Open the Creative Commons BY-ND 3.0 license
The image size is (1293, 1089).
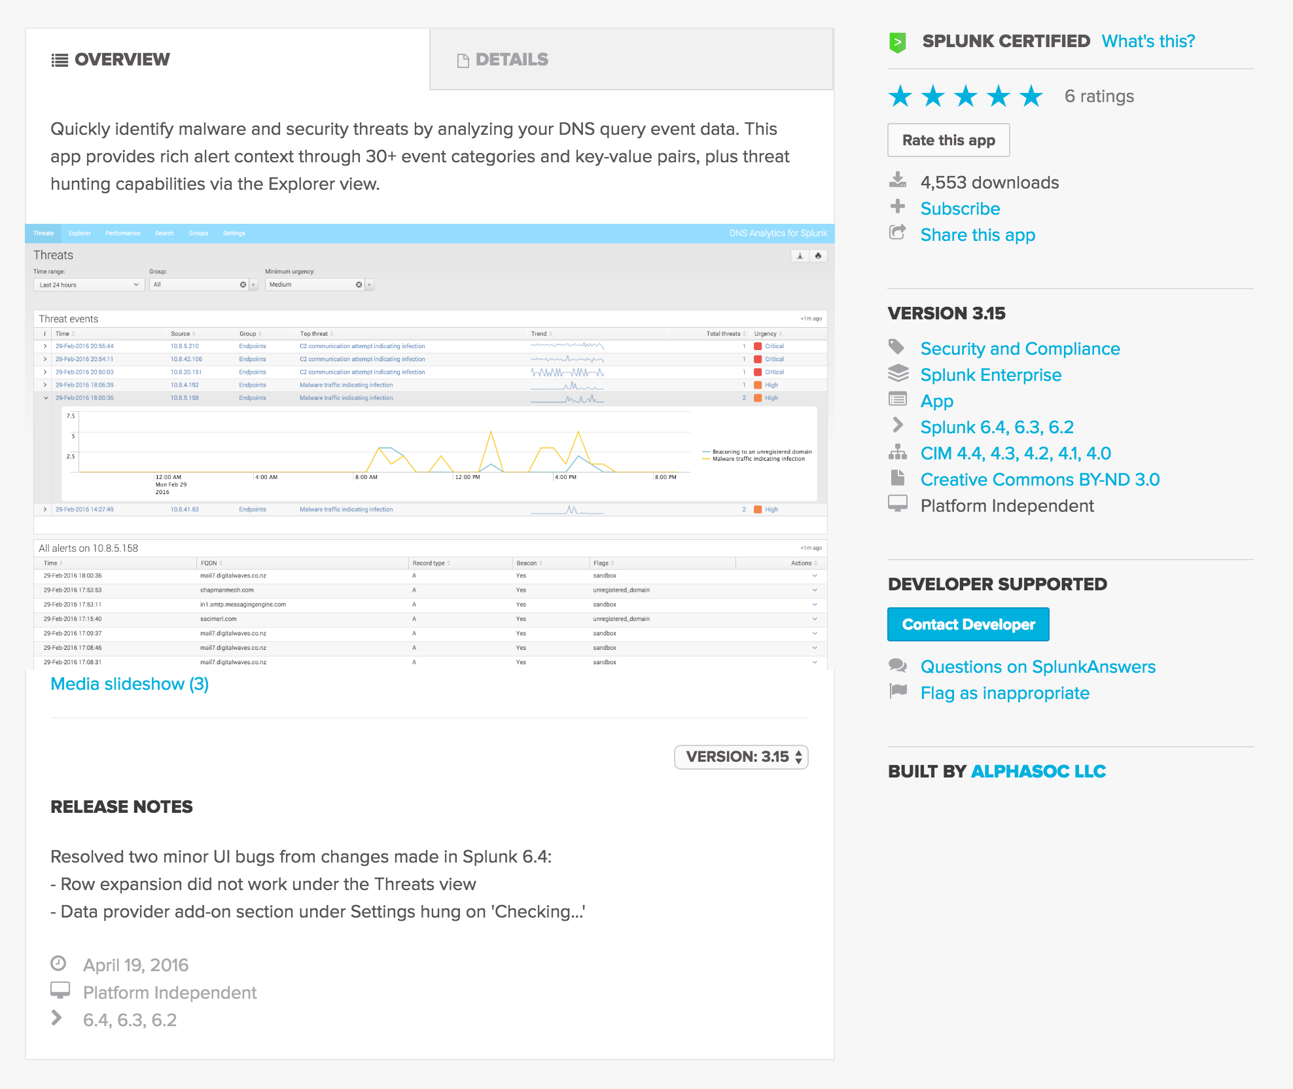coord(1040,480)
